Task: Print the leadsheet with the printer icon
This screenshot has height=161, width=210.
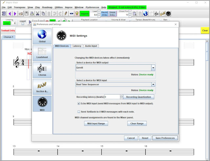Action: [32, 14]
